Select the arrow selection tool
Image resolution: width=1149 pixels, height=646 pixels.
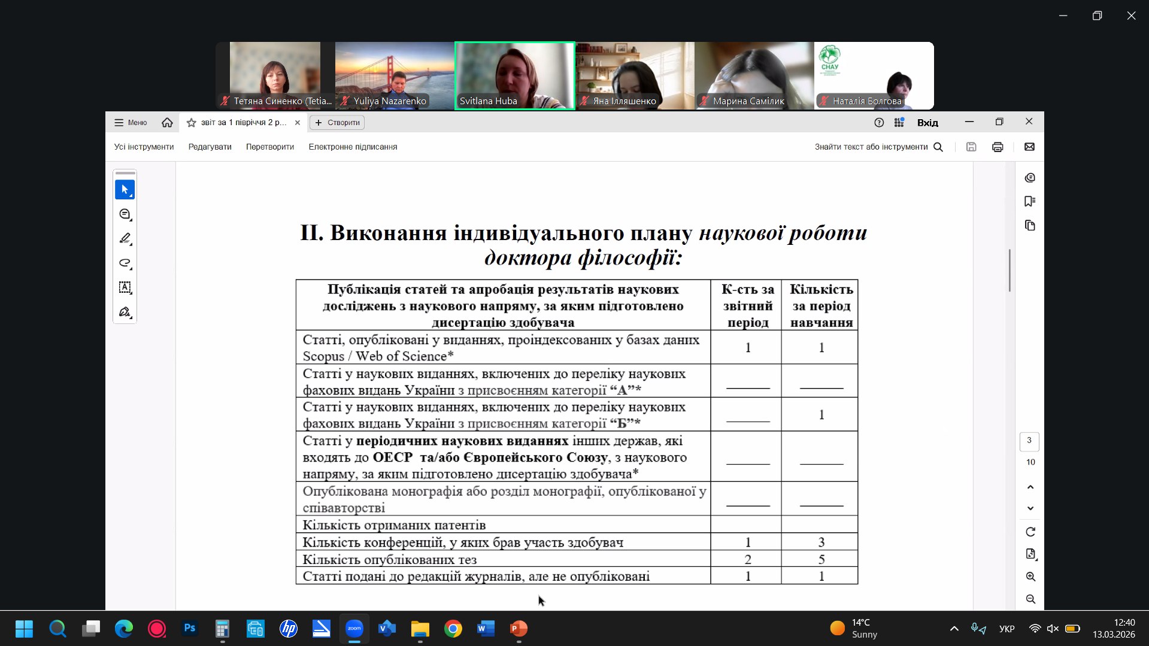tap(125, 190)
